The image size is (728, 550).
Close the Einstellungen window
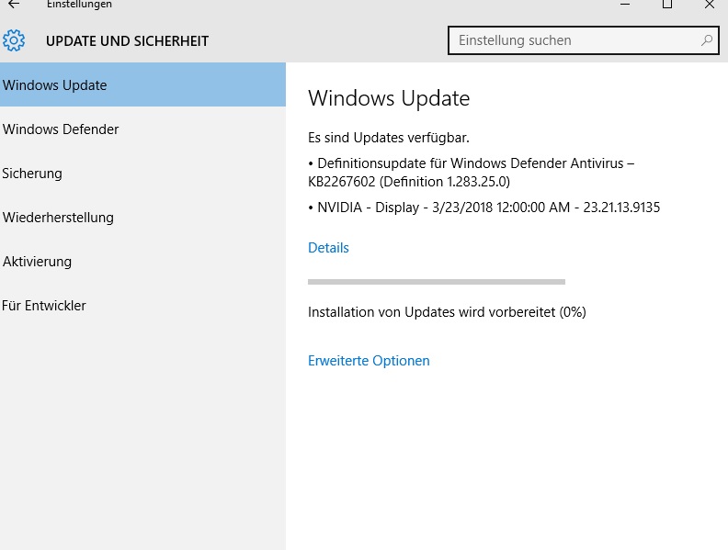click(709, 5)
